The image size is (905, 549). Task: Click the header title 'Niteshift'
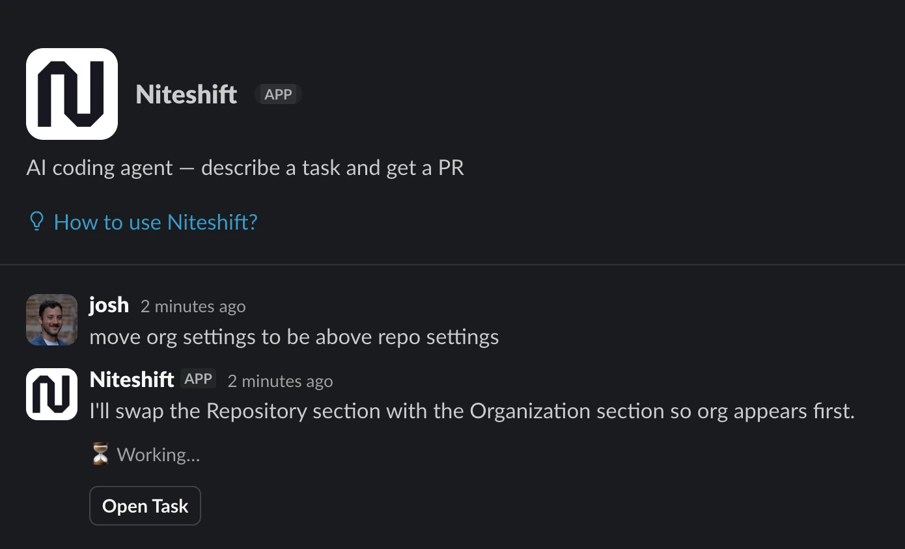[186, 94]
